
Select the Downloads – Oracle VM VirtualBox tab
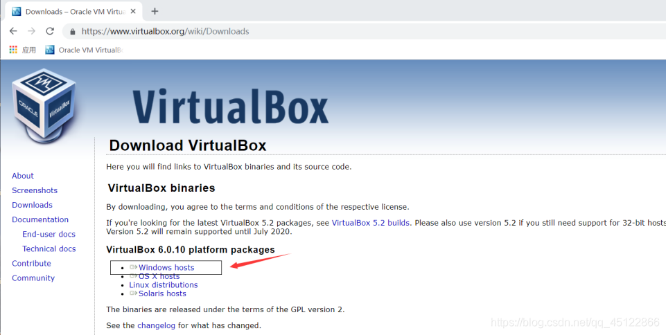pos(72,12)
